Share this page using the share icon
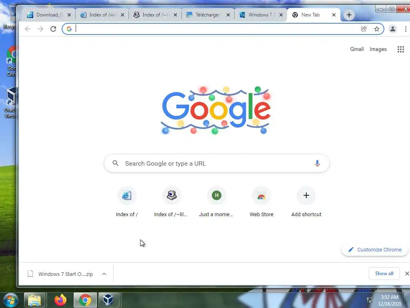410x308 pixels. pyautogui.click(x=364, y=29)
